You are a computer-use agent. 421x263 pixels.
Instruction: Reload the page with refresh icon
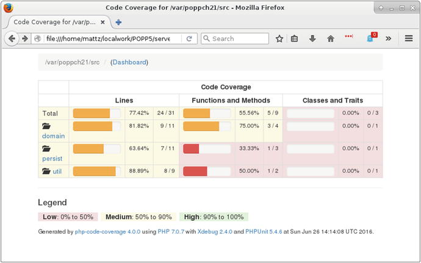coord(190,38)
